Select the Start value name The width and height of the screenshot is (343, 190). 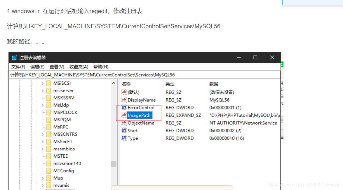pos(133,130)
